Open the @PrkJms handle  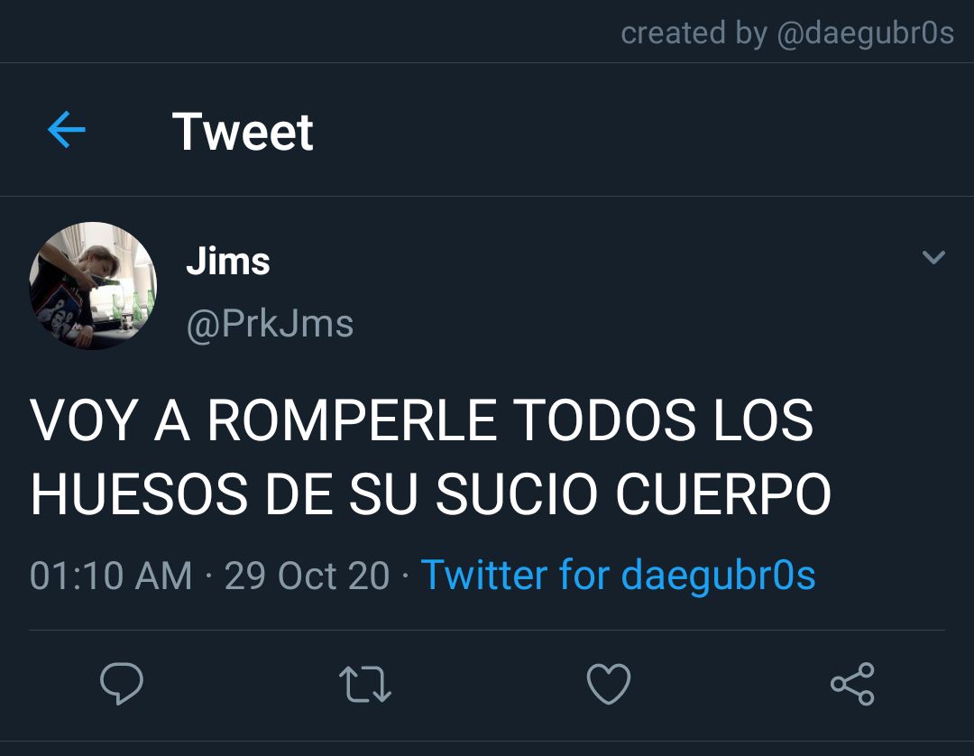pyautogui.click(x=271, y=324)
